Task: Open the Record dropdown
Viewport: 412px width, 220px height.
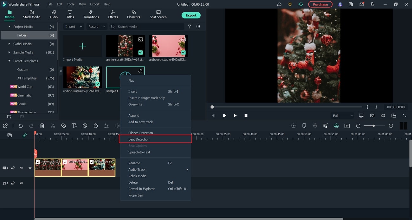Action: tap(97, 27)
